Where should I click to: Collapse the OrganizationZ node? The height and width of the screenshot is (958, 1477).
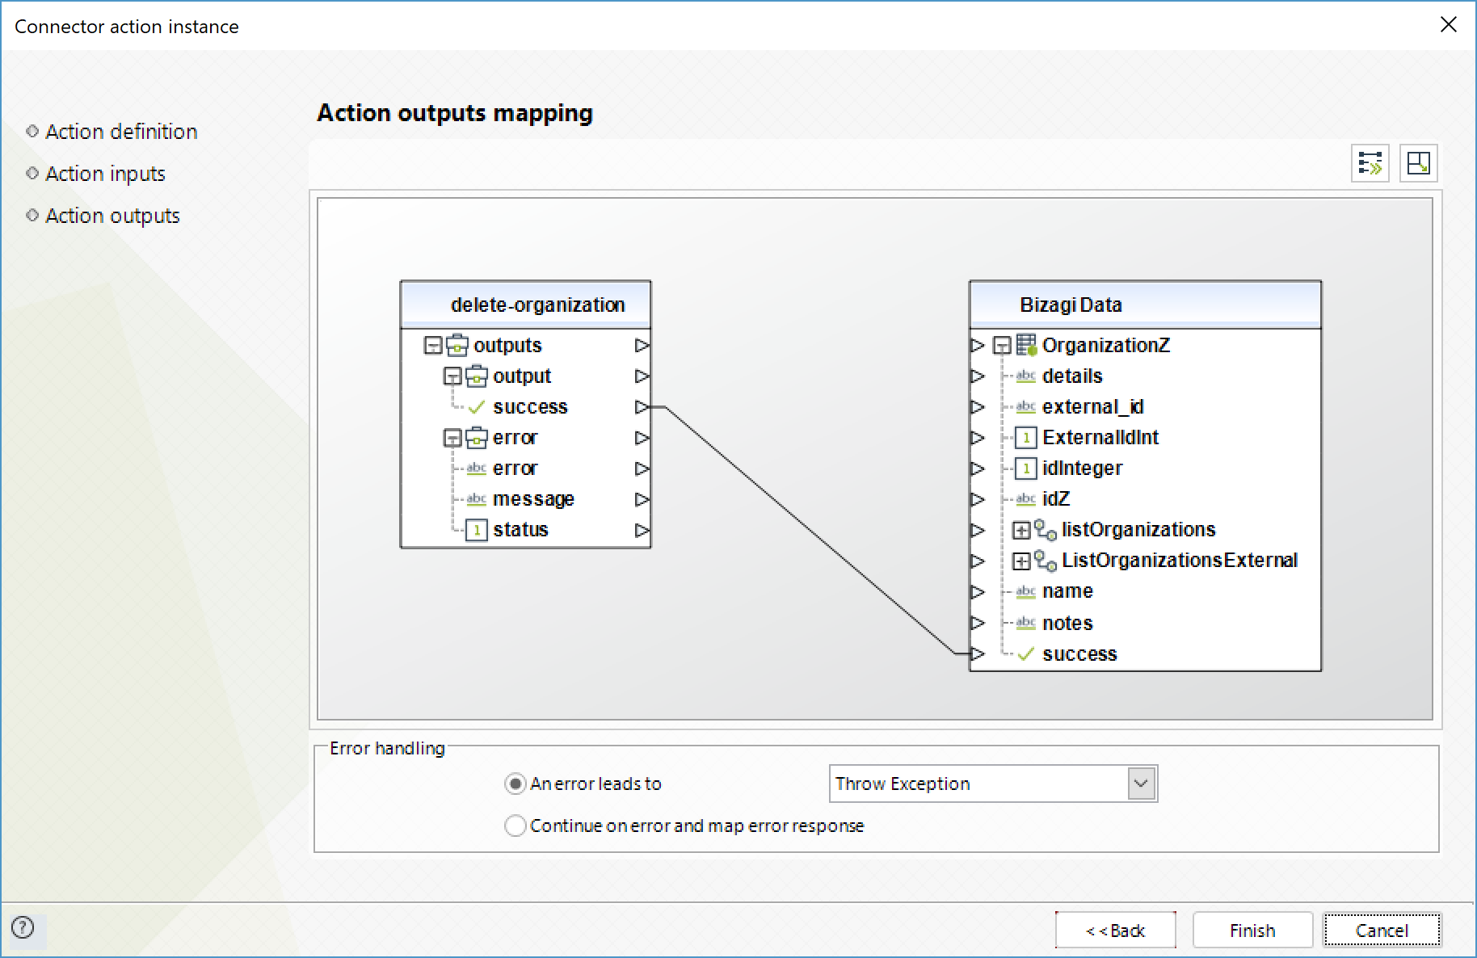click(1002, 346)
